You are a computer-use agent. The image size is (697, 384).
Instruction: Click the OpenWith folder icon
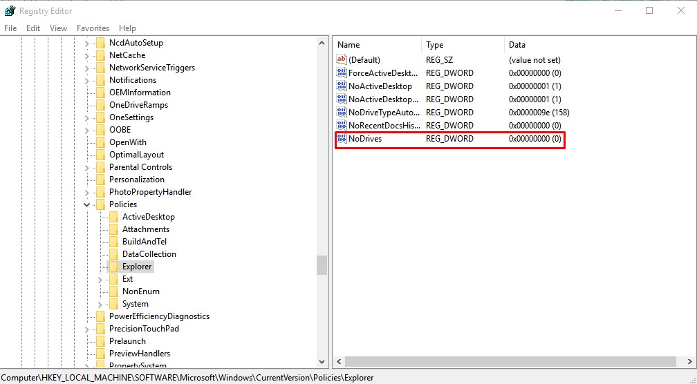click(101, 142)
